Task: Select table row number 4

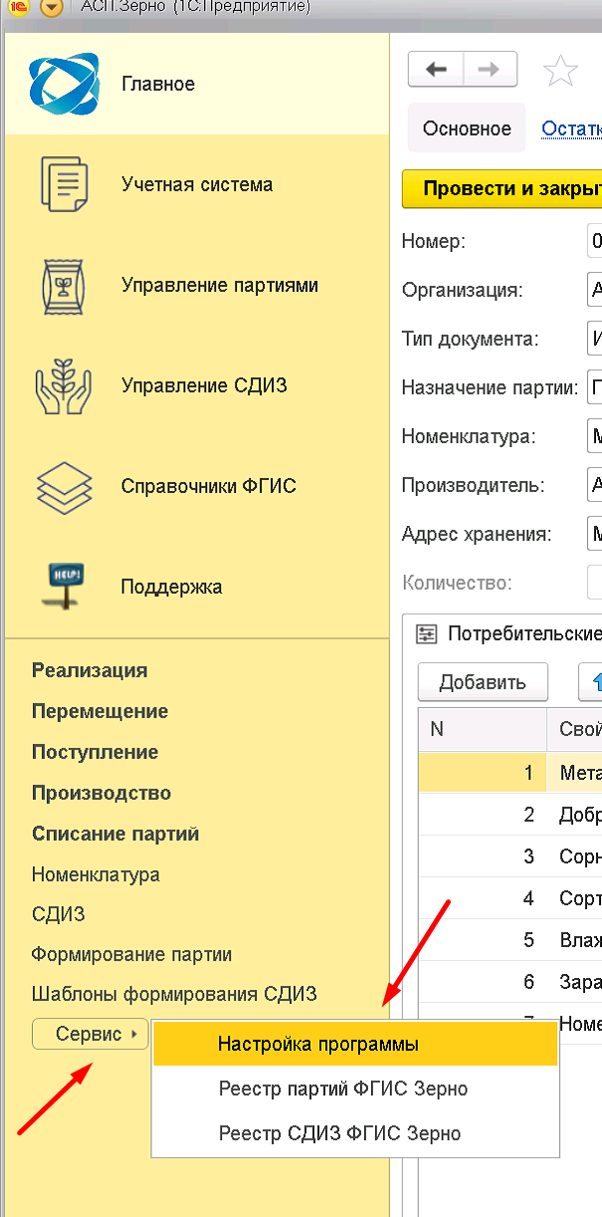Action: click(509, 898)
